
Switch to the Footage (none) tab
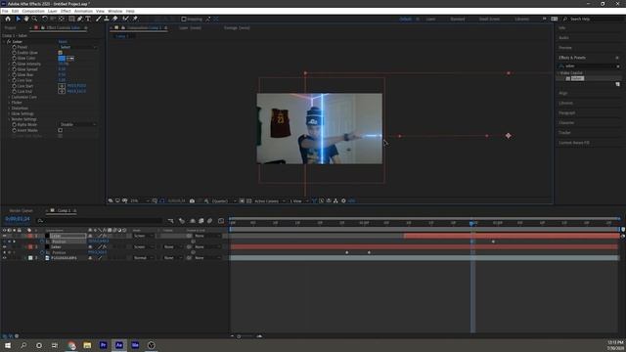(x=237, y=28)
